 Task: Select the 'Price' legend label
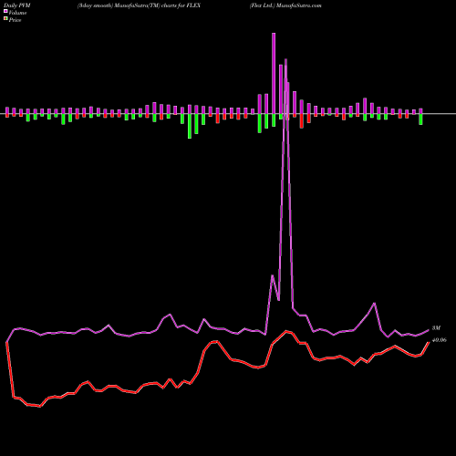[15, 20]
